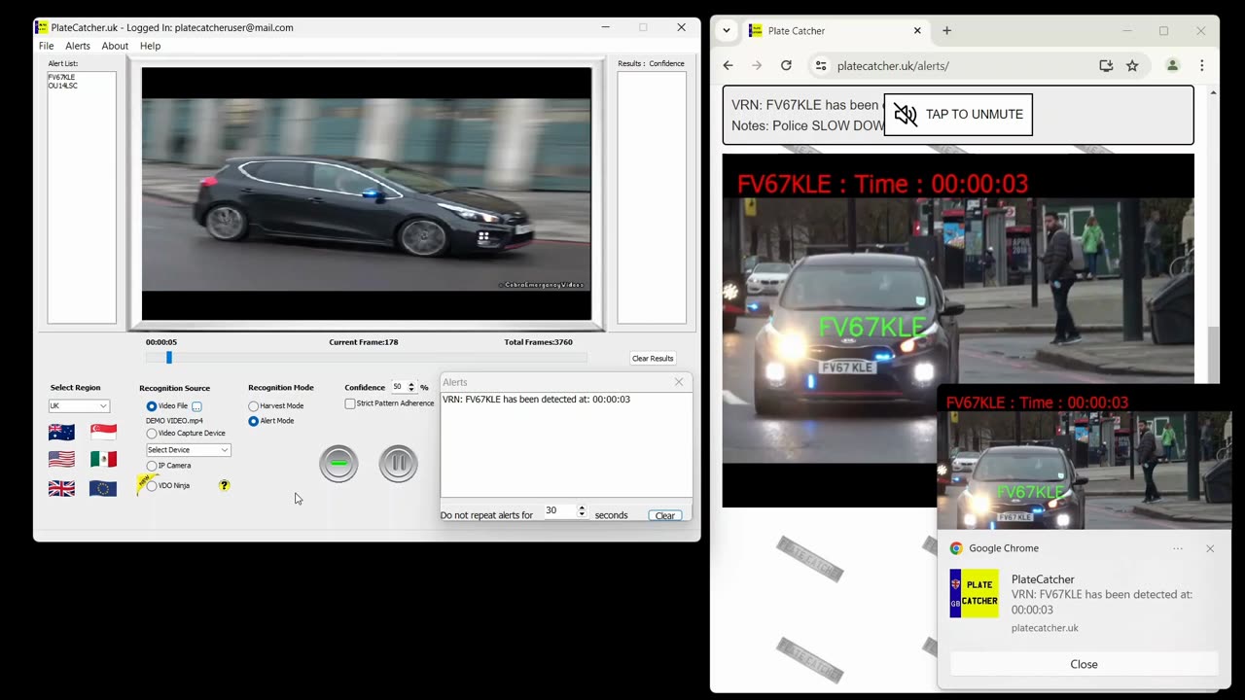Click Close on Chrome notification
This screenshot has width=1245, height=700.
point(1084,664)
